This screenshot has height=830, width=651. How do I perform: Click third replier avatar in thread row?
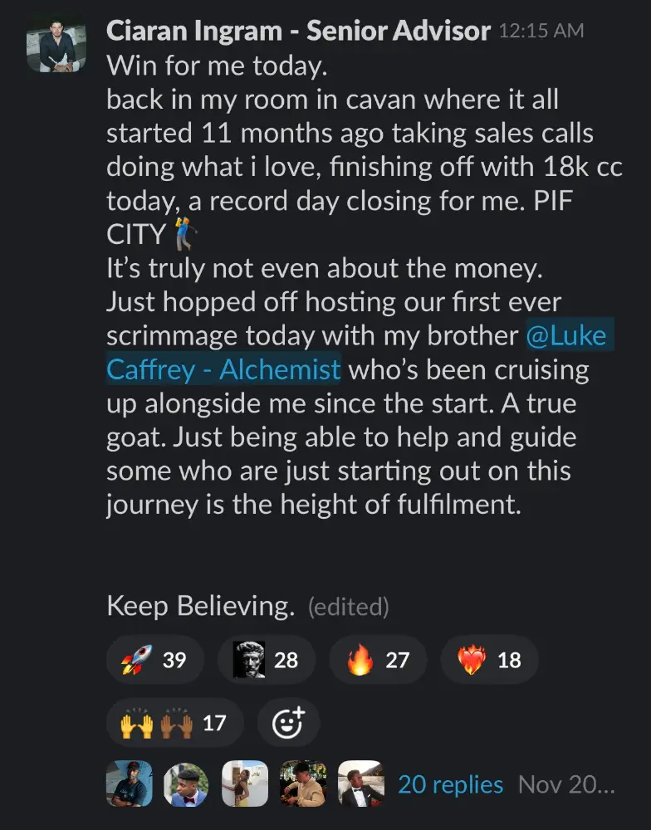tap(245, 784)
